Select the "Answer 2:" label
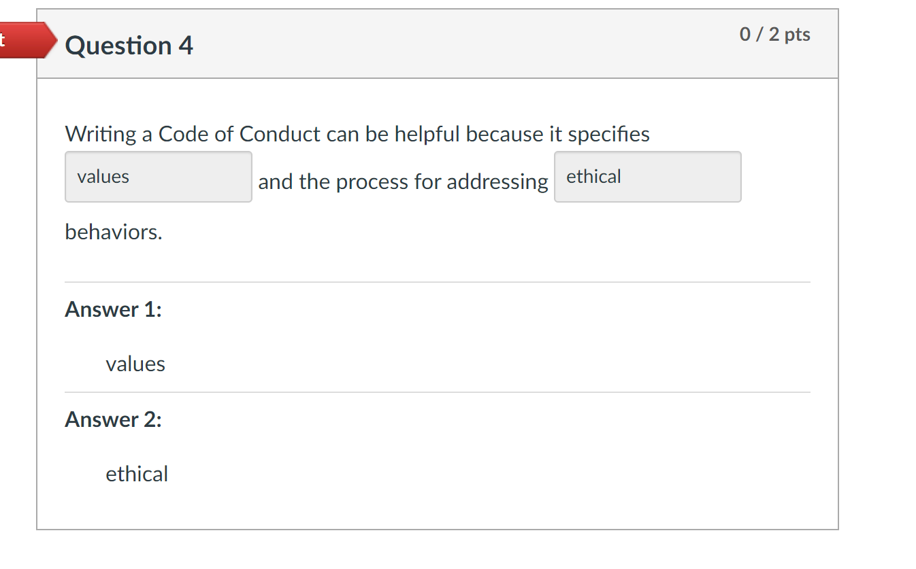Screen dimensions: 916x569 coord(114,419)
